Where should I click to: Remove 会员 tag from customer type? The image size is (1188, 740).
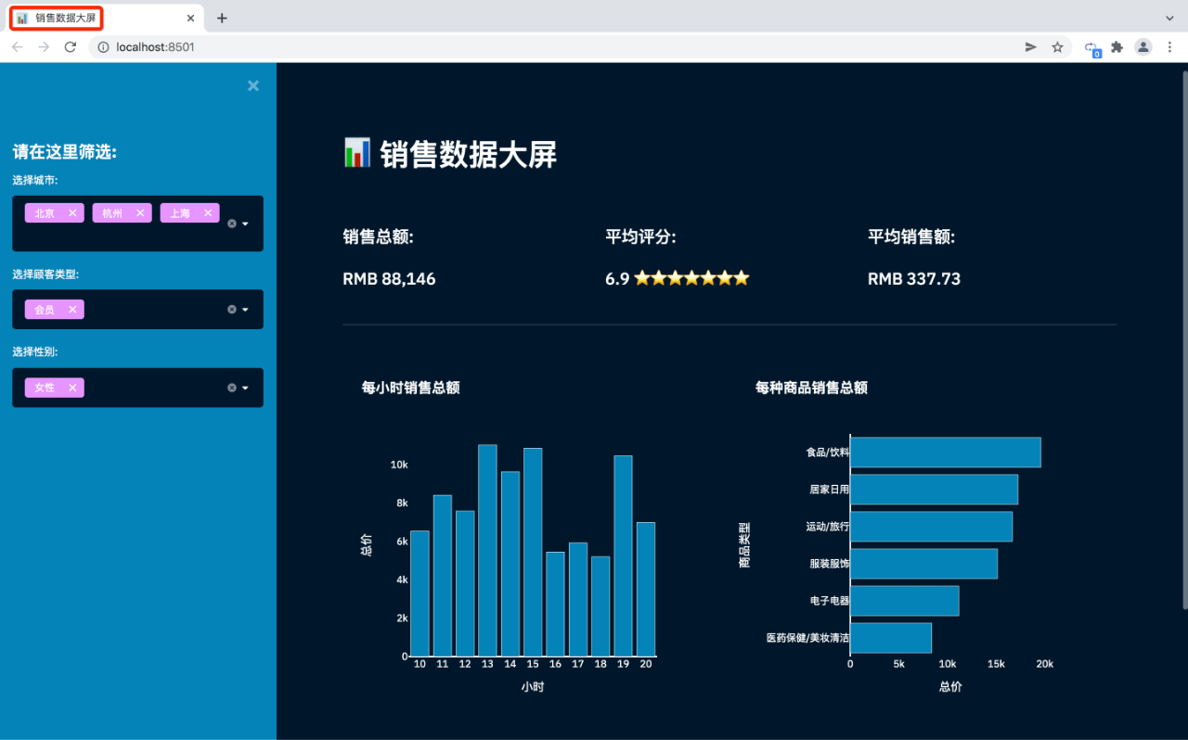pyautogui.click(x=72, y=310)
